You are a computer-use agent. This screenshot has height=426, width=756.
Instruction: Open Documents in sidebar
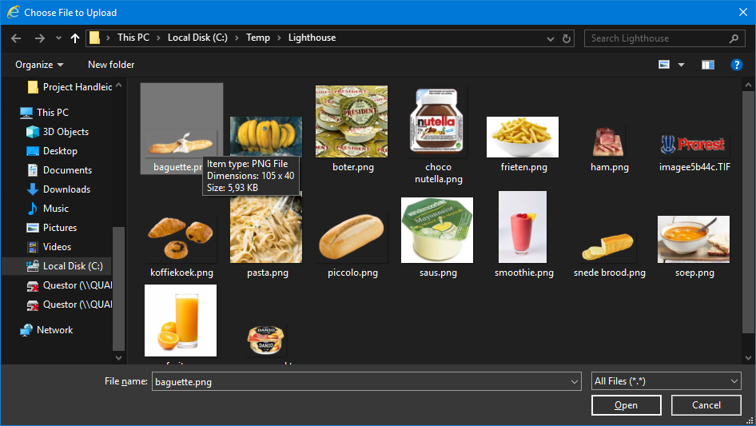[59, 170]
